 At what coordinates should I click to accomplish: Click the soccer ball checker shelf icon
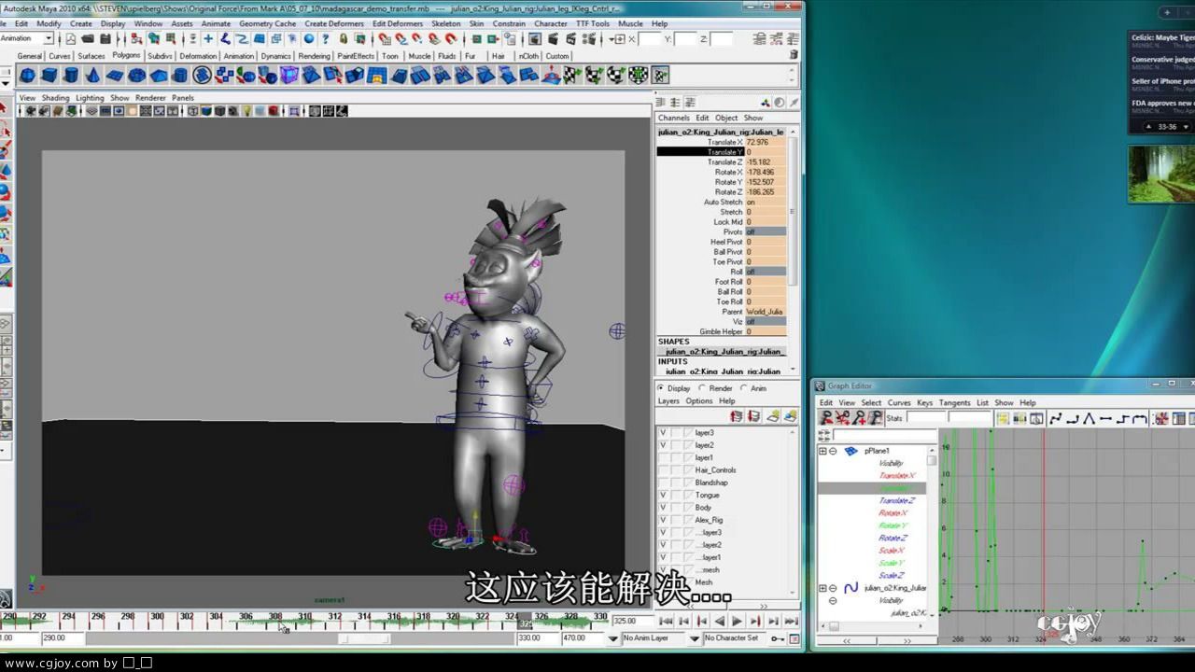click(639, 76)
